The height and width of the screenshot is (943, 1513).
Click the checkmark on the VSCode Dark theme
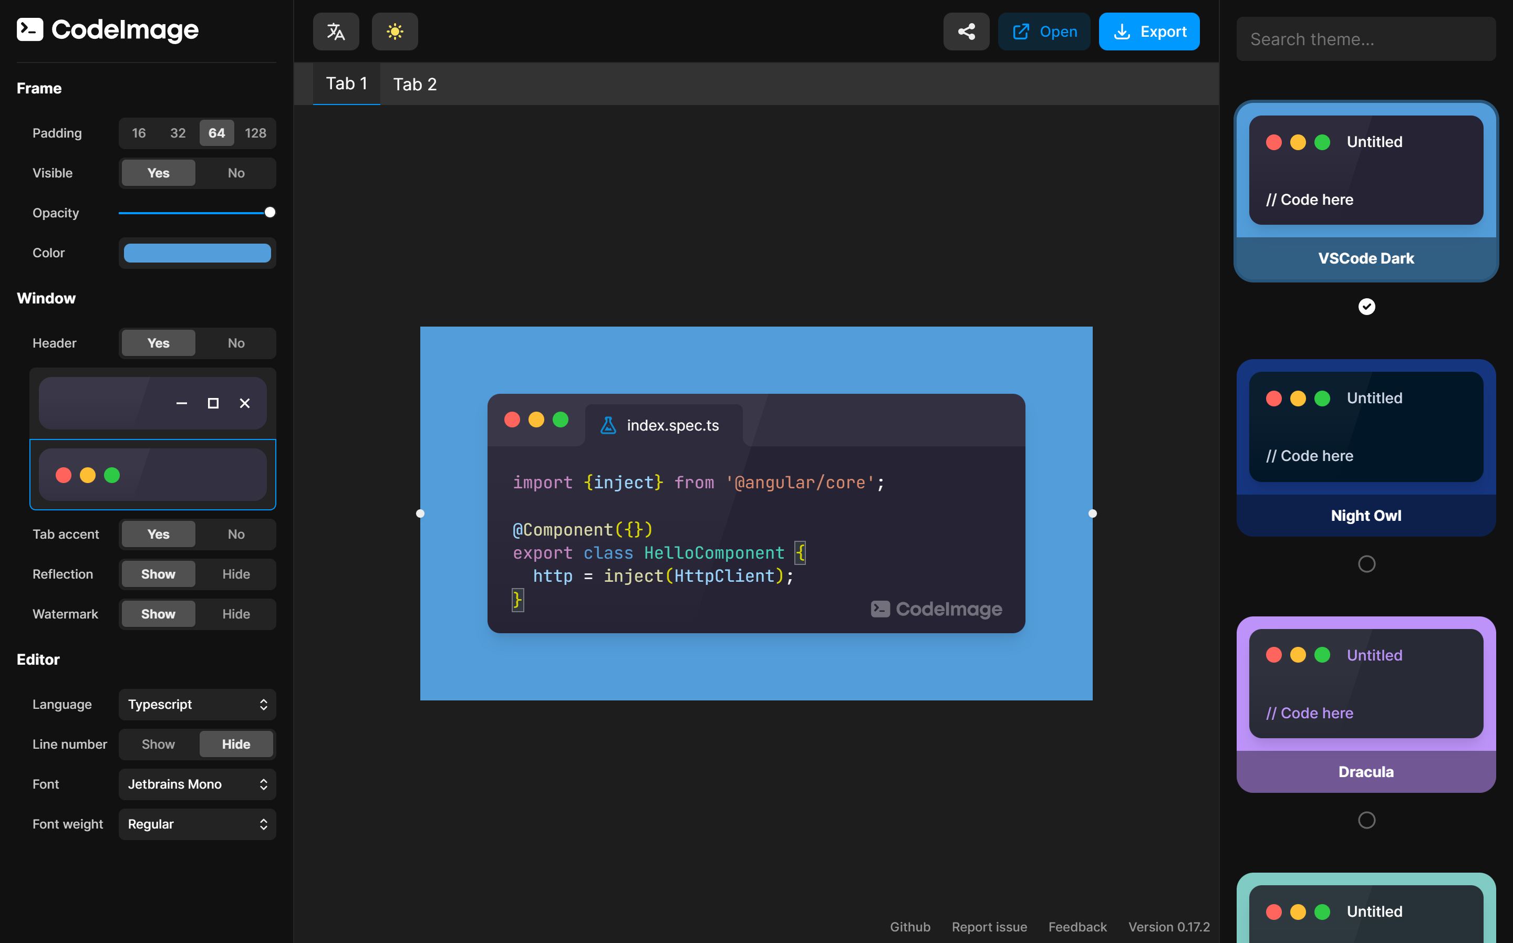1366,306
